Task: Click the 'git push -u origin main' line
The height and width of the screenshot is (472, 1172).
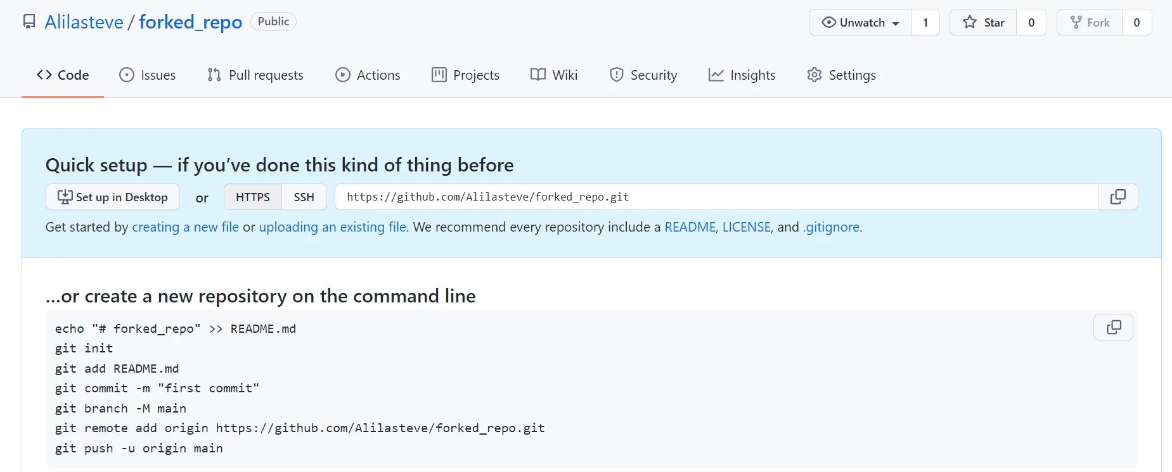Action: click(139, 448)
